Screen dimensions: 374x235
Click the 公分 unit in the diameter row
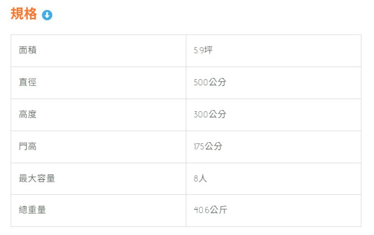click(x=218, y=82)
